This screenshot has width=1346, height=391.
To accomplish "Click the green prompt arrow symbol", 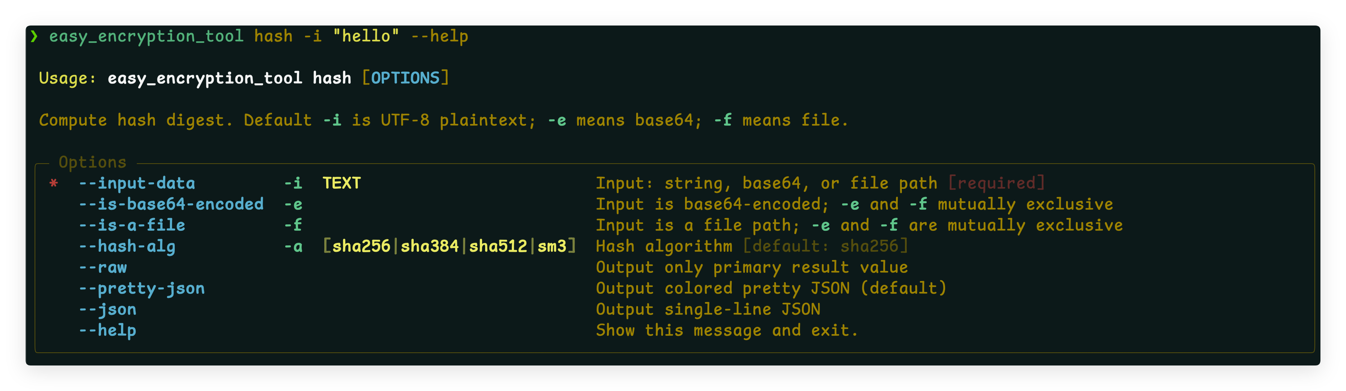I will [x=34, y=36].
